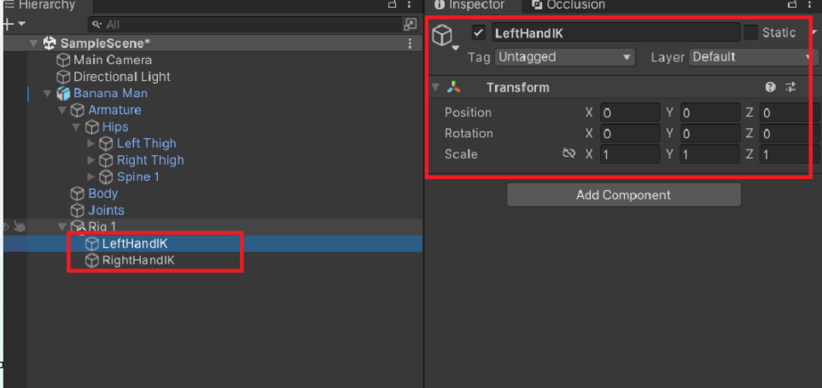Open SampleScene three-dot options menu
The image size is (822, 388).
pyautogui.click(x=410, y=43)
